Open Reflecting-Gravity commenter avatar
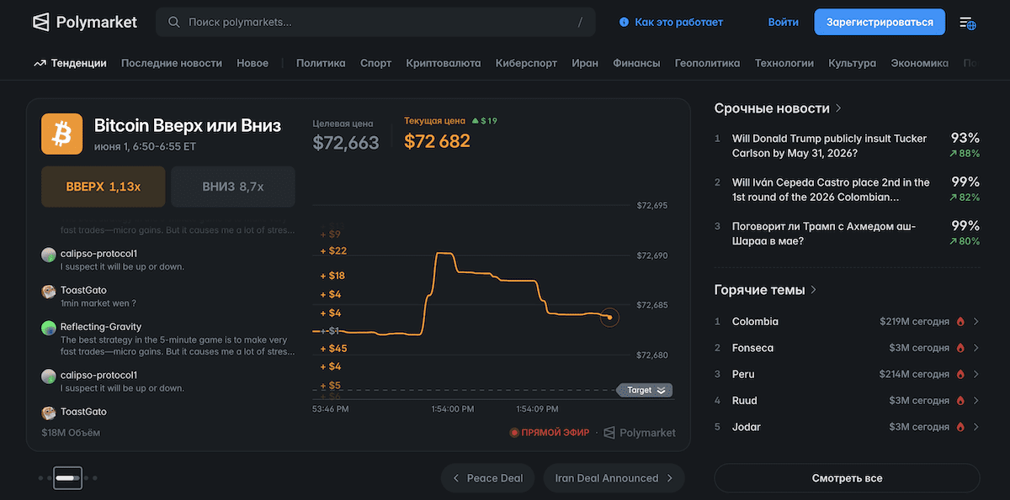The height and width of the screenshot is (500, 1010). (49, 328)
